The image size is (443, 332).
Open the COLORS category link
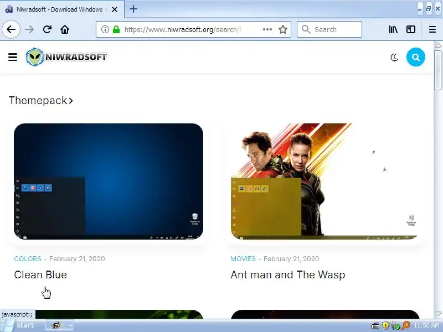pyautogui.click(x=28, y=259)
